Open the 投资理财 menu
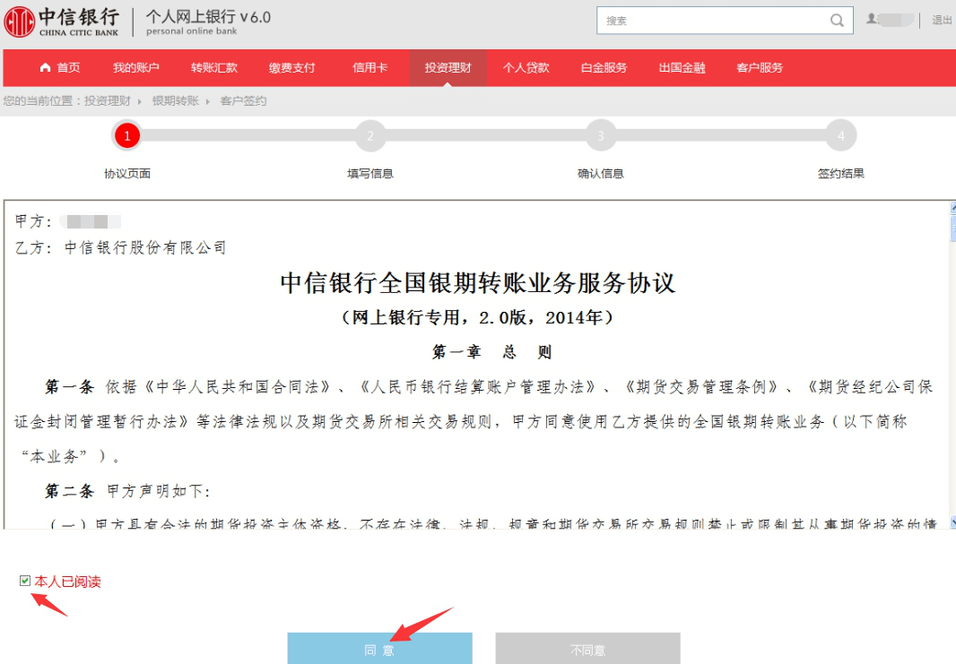The width and height of the screenshot is (956, 664). pos(448,67)
